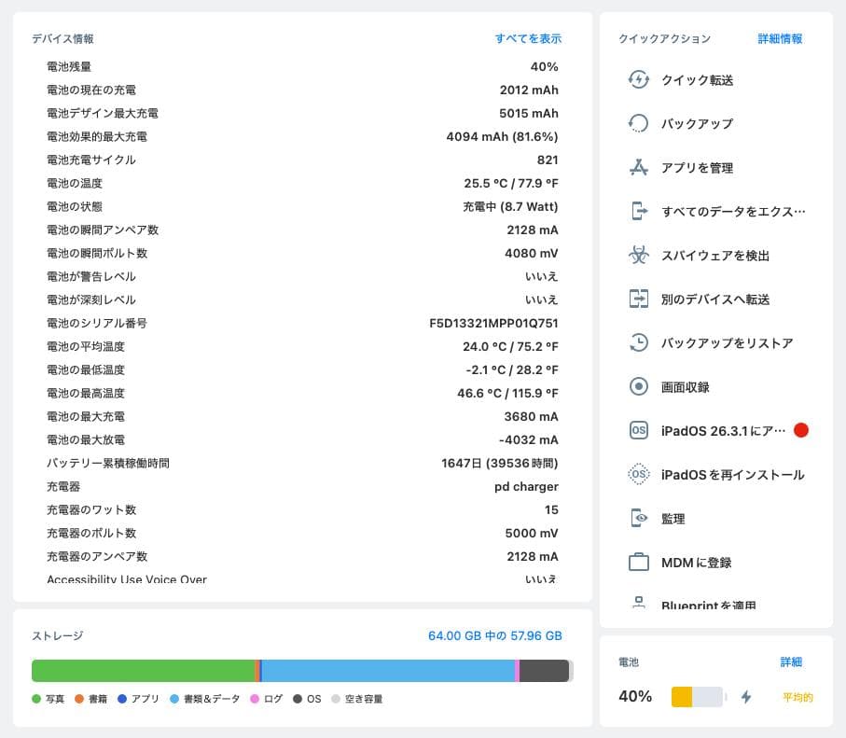
Task: Click the red update notification dot
Action: pyautogui.click(x=800, y=430)
